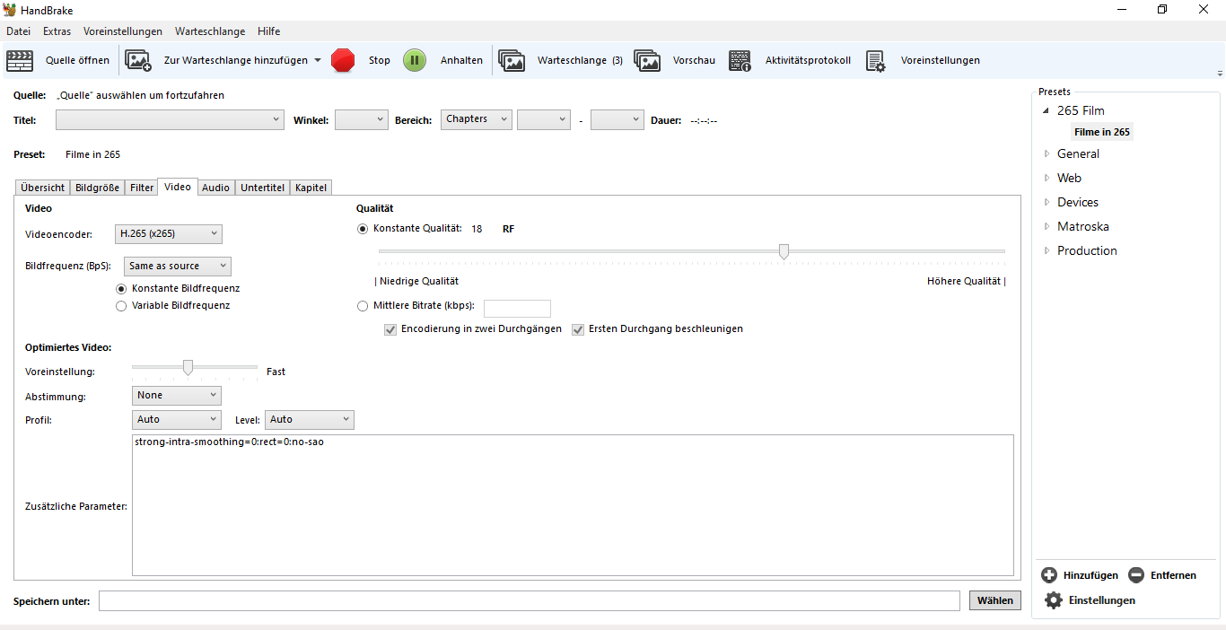Click the add-to-queue picture icon
The height and width of the screenshot is (630, 1226).
click(138, 61)
